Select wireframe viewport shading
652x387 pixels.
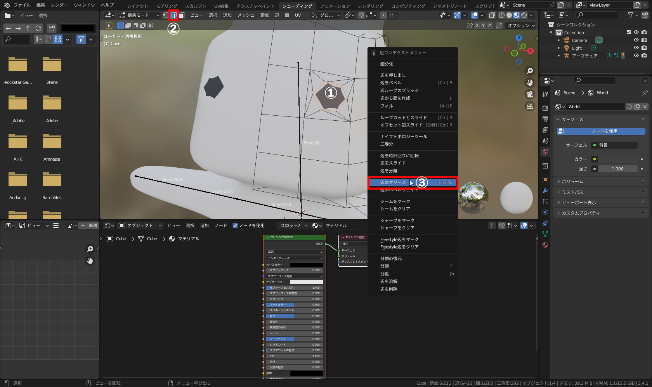(502, 15)
